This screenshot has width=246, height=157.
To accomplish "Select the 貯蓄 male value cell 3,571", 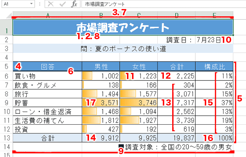I will click(101, 103).
